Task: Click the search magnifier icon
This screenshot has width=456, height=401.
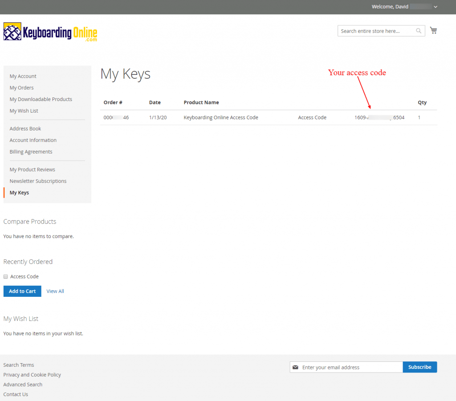Action: pos(419,31)
